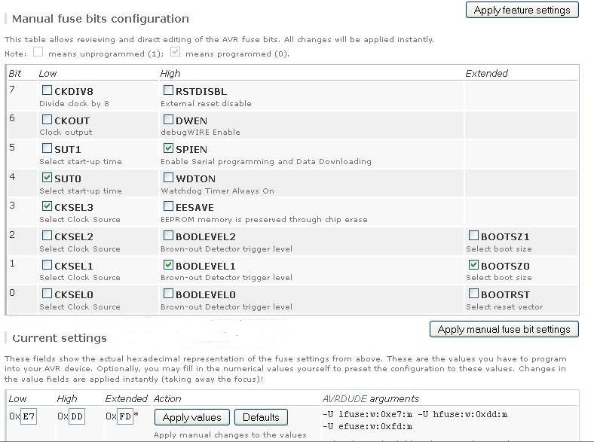
Task: Check the RSTDISBL external reset disable box
Action: click(x=168, y=90)
